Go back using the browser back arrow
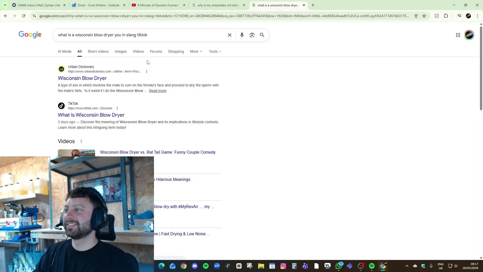Viewport: 483px width, 272px height. pyautogui.click(x=5, y=16)
